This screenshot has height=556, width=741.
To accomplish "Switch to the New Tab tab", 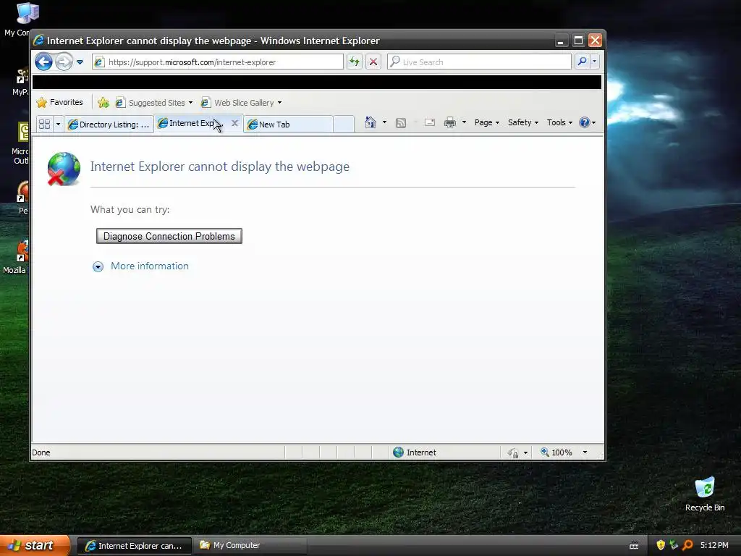I will coord(288,125).
